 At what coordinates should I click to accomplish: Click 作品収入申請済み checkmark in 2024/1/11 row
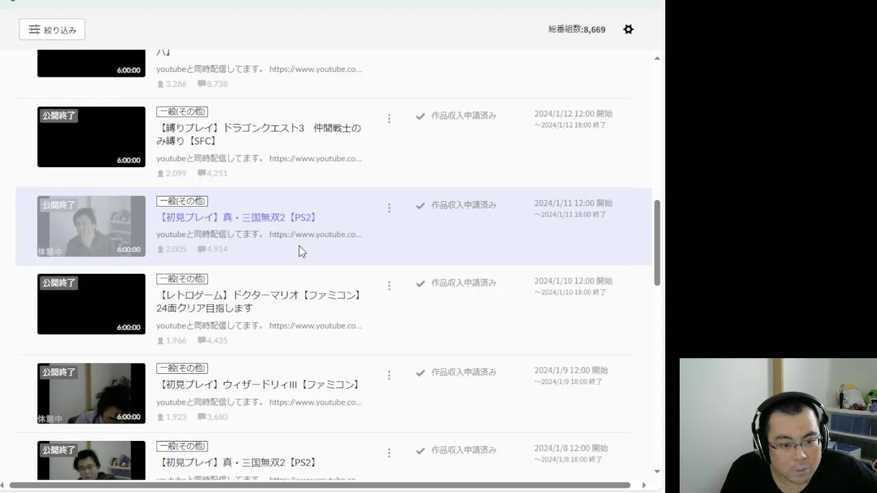point(420,205)
